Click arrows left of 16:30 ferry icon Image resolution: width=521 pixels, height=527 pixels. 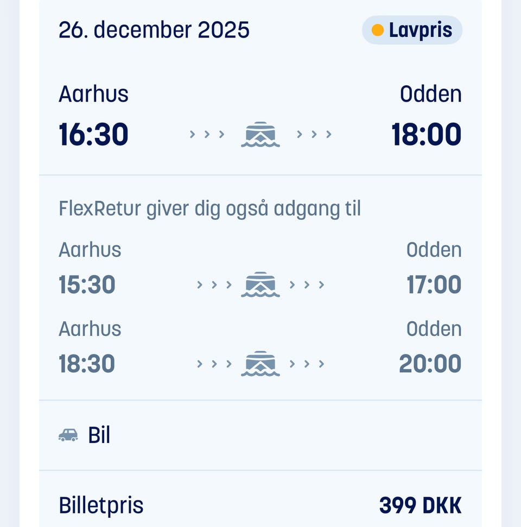click(207, 135)
